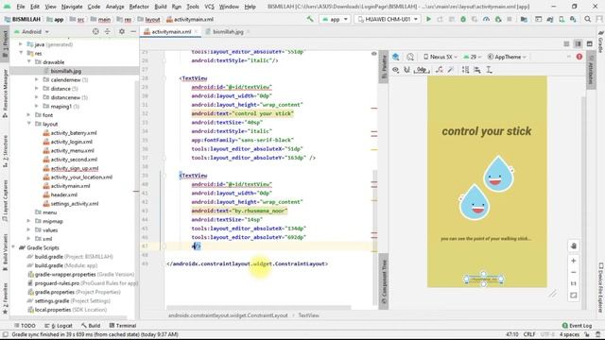The image size is (605, 340).
Task: Zoom out the design preview with minus
Action: (x=574, y=273)
